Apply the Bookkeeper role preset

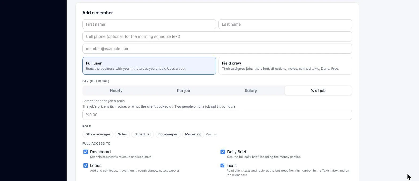168,134
